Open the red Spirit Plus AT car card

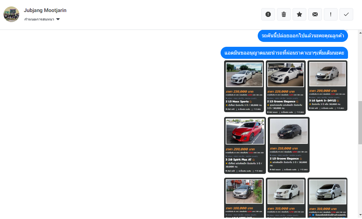coord(245,145)
